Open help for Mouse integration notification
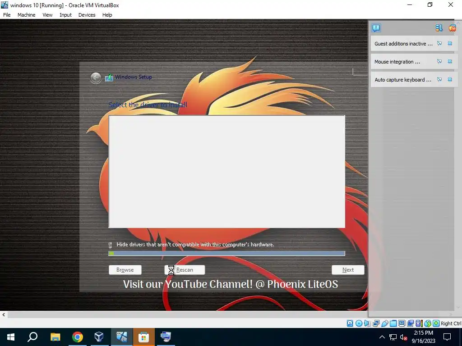The image size is (462, 346). 439,61
